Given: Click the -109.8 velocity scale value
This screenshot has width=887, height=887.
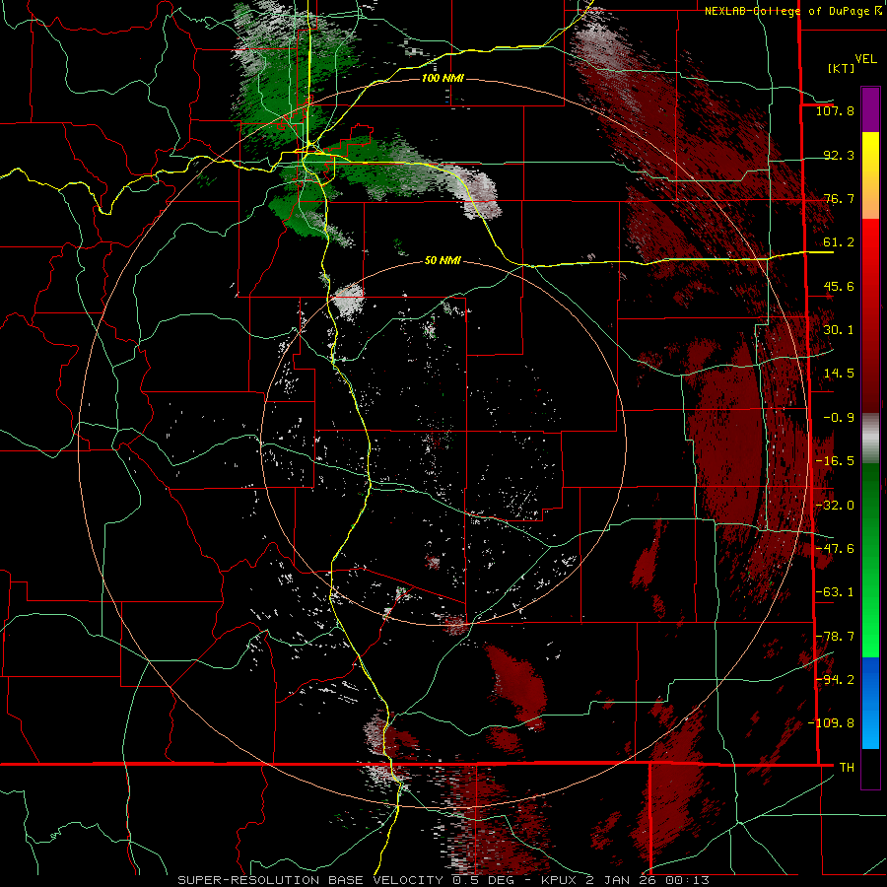Looking at the screenshot, I should tap(831, 723).
